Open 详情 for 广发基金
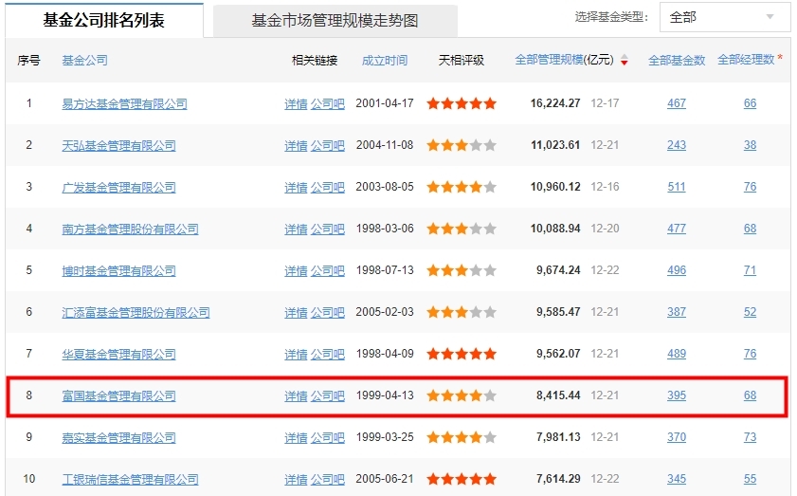 click(x=296, y=187)
